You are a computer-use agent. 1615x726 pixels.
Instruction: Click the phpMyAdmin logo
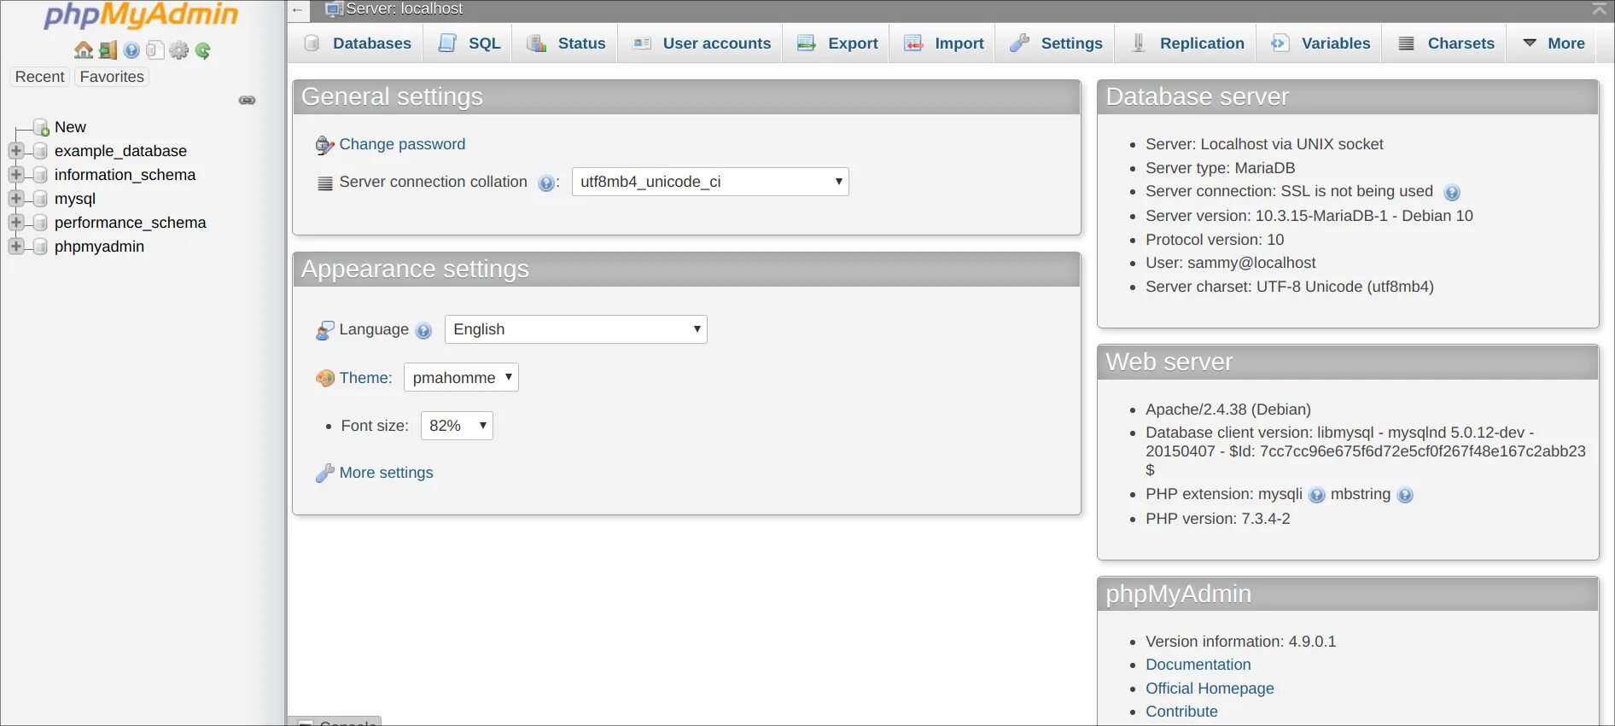141,15
